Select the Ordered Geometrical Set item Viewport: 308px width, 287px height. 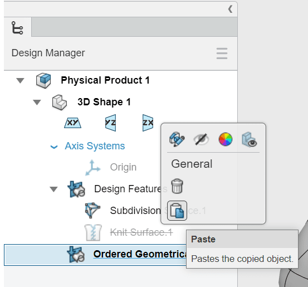click(x=95, y=255)
